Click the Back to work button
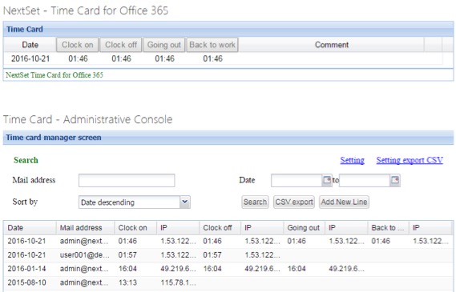 coord(212,45)
